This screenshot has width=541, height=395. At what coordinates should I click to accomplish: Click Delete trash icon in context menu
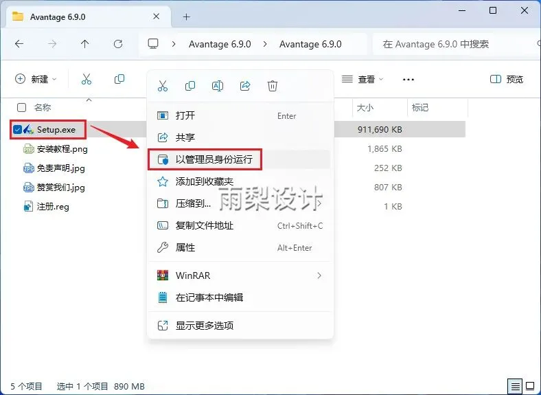click(x=273, y=86)
